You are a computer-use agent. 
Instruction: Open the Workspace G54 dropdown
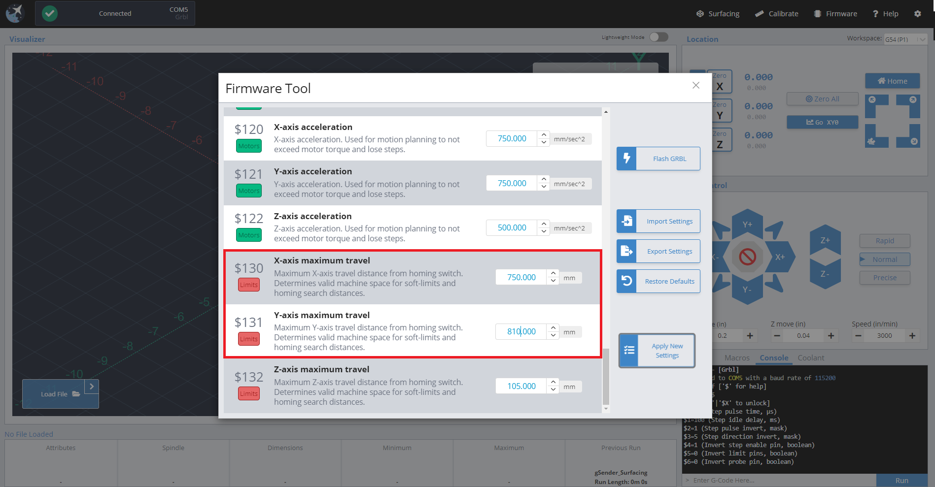pyautogui.click(x=905, y=39)
